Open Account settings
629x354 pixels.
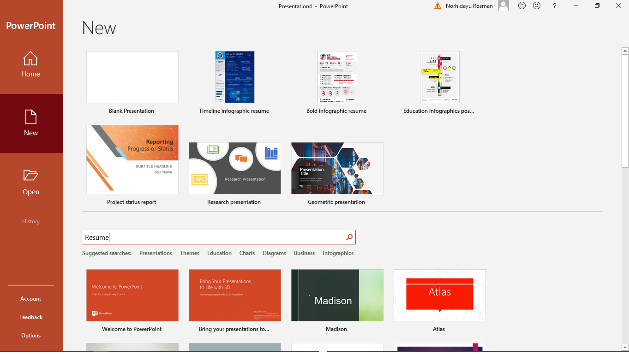click(30, 298)
